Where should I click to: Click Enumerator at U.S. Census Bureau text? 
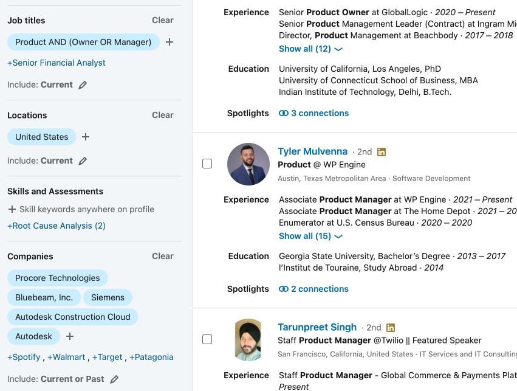coord(346,223)
